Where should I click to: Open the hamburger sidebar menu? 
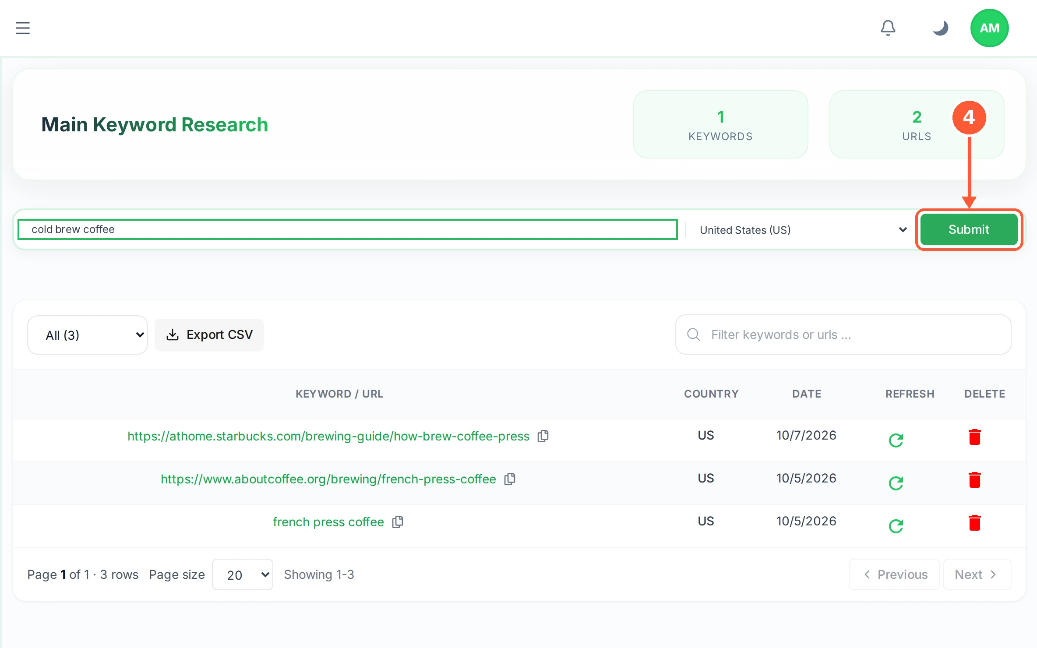click(x=23, y=28)
